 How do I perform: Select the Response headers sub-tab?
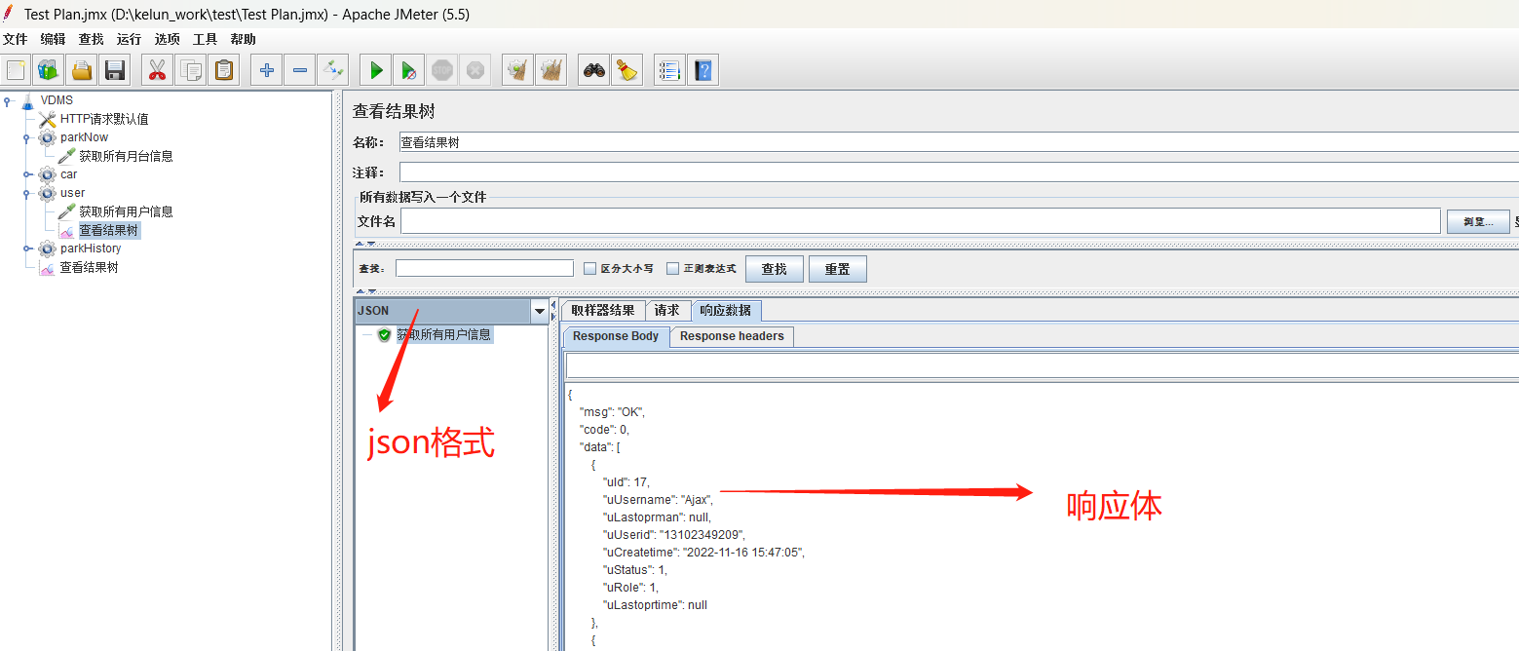tap(732, 336)
